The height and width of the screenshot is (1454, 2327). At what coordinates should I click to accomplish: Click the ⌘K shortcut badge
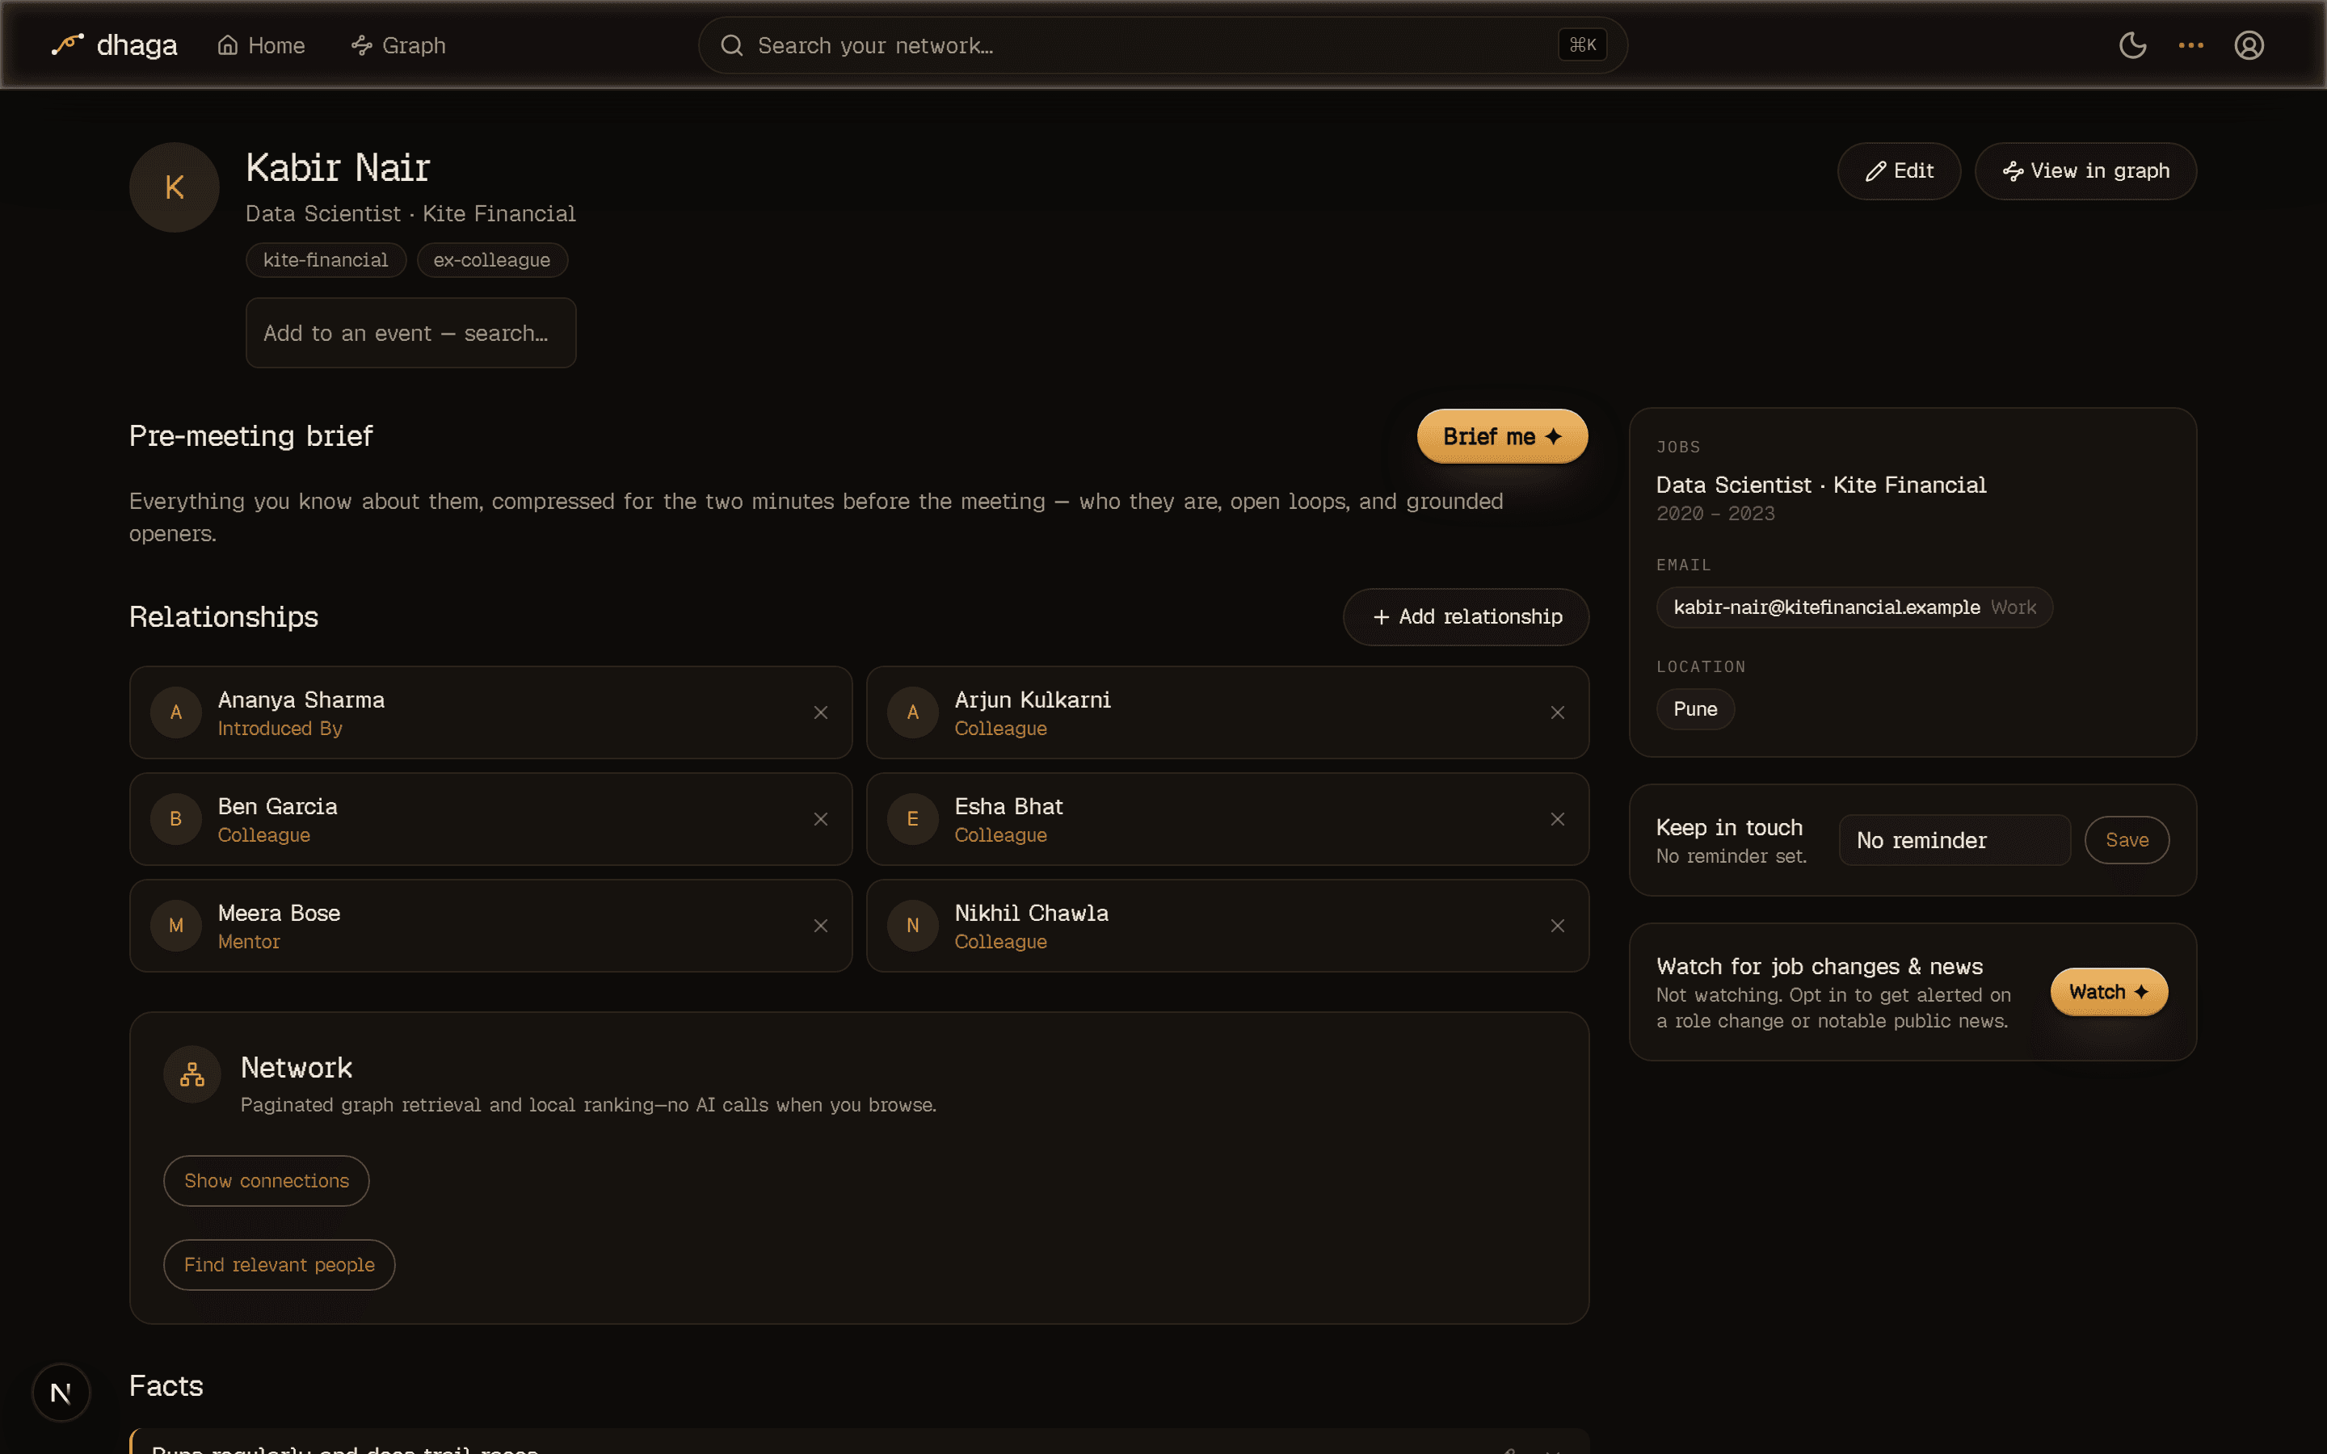1582,45
